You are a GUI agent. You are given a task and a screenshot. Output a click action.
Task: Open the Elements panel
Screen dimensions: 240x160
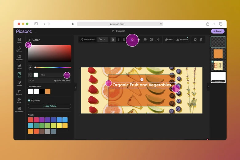19,92
